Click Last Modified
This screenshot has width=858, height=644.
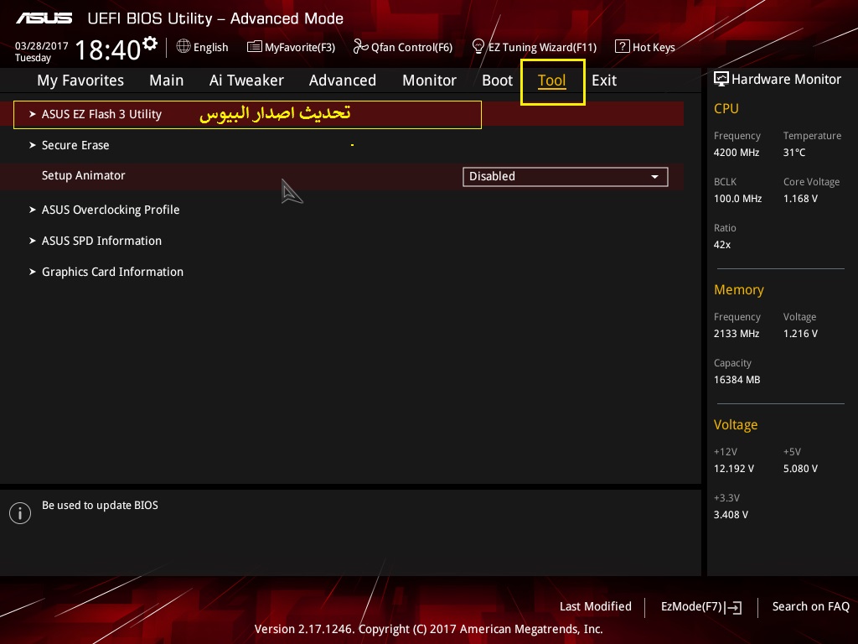596,606
